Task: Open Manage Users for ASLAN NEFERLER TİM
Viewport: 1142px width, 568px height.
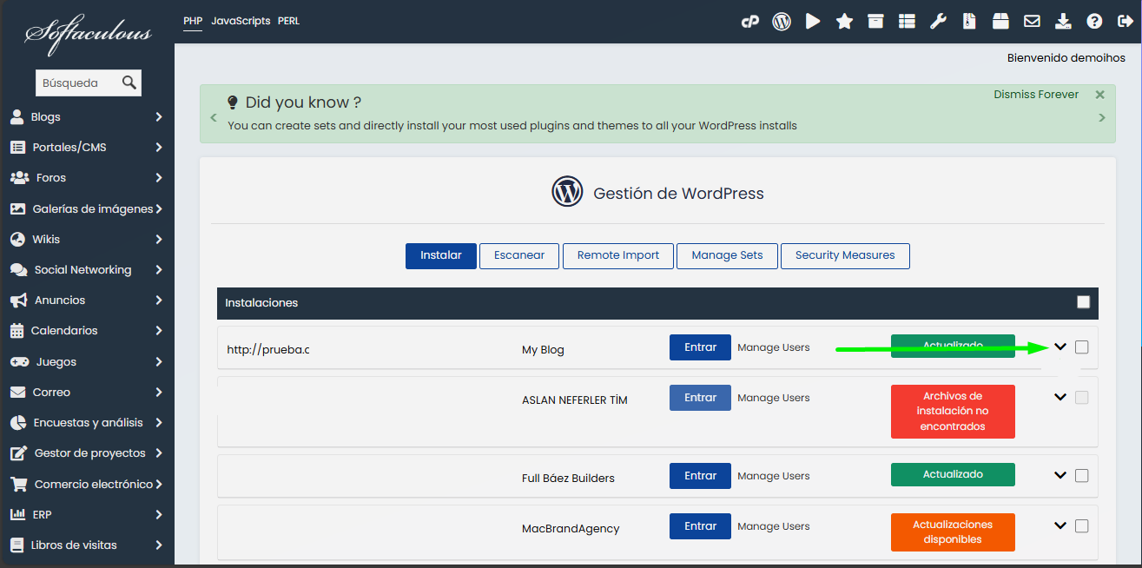Action: (773, 397)
